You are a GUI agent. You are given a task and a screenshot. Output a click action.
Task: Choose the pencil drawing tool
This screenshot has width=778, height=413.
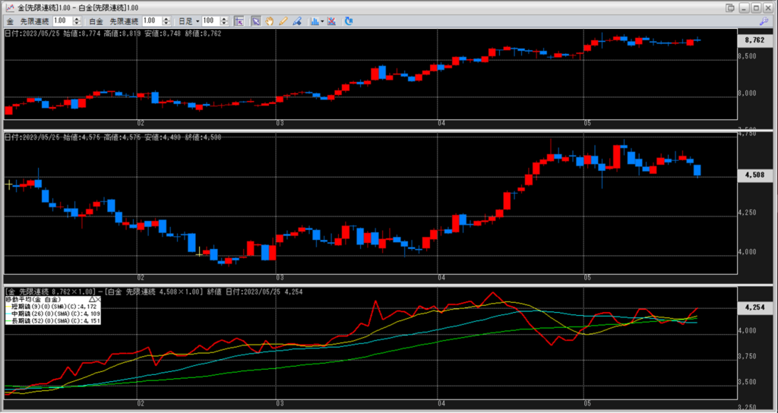pyautogui.click(x=283, y=21)
